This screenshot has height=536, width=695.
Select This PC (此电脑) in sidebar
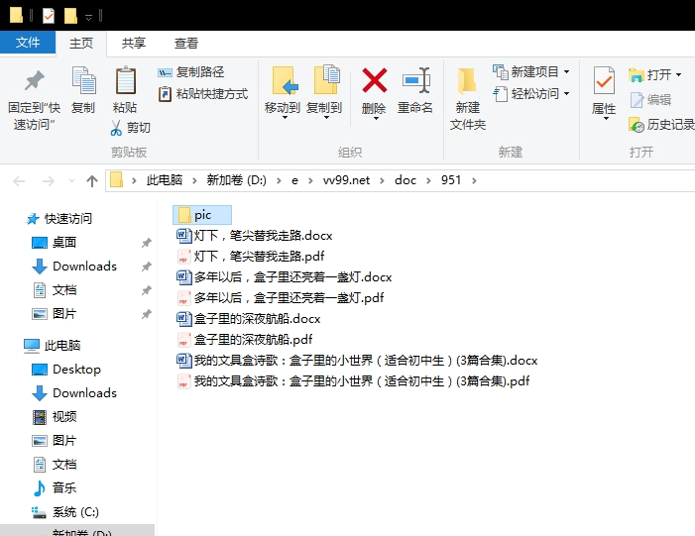tap(52, 345)
